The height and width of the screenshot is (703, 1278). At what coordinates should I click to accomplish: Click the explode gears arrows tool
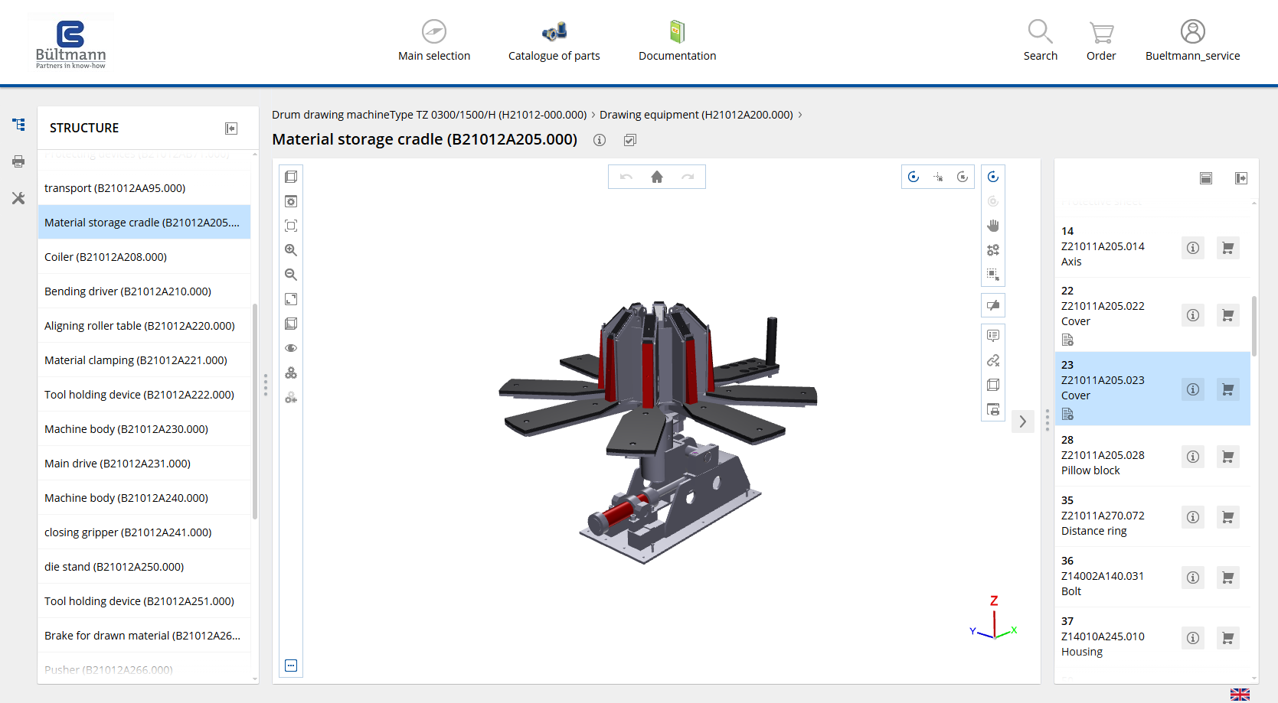coord(993,250)
